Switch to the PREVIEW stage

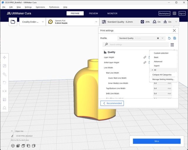[x=93, y=14]
